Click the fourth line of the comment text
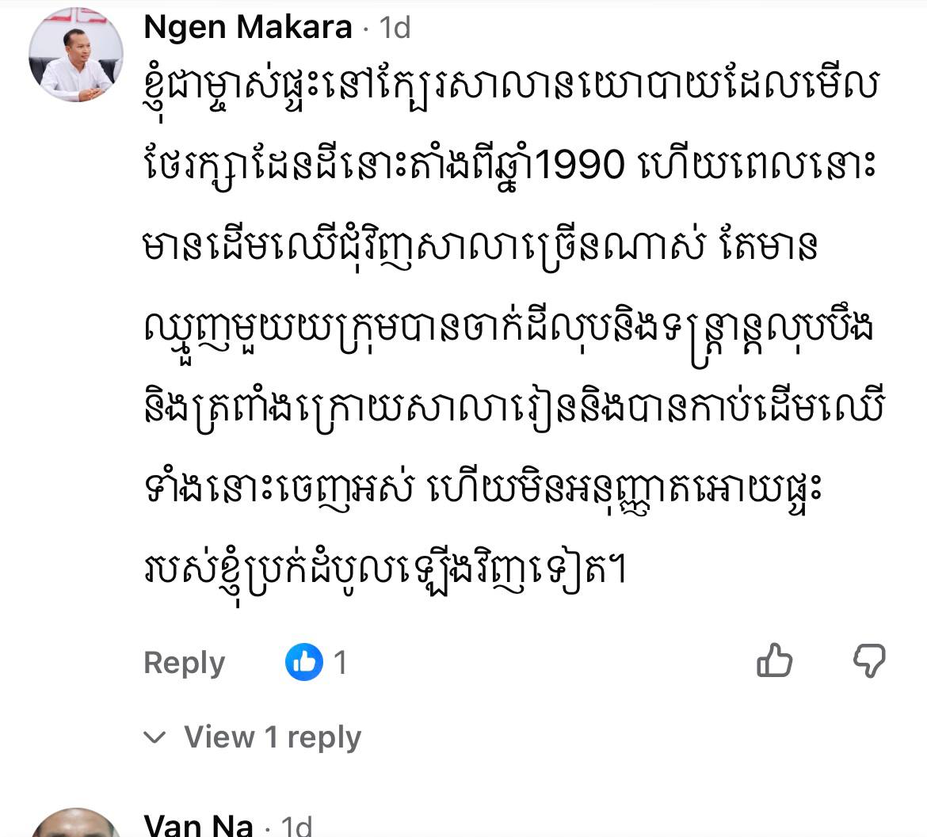This screenshot has height=837, width=927. tap(509, 329)
